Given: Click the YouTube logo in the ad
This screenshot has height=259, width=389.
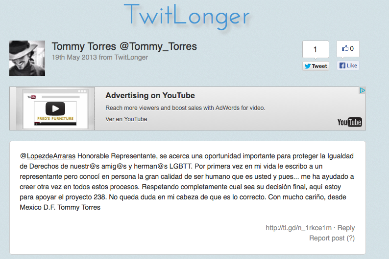Looking at the screenshot, I should (x=349, y=122).
